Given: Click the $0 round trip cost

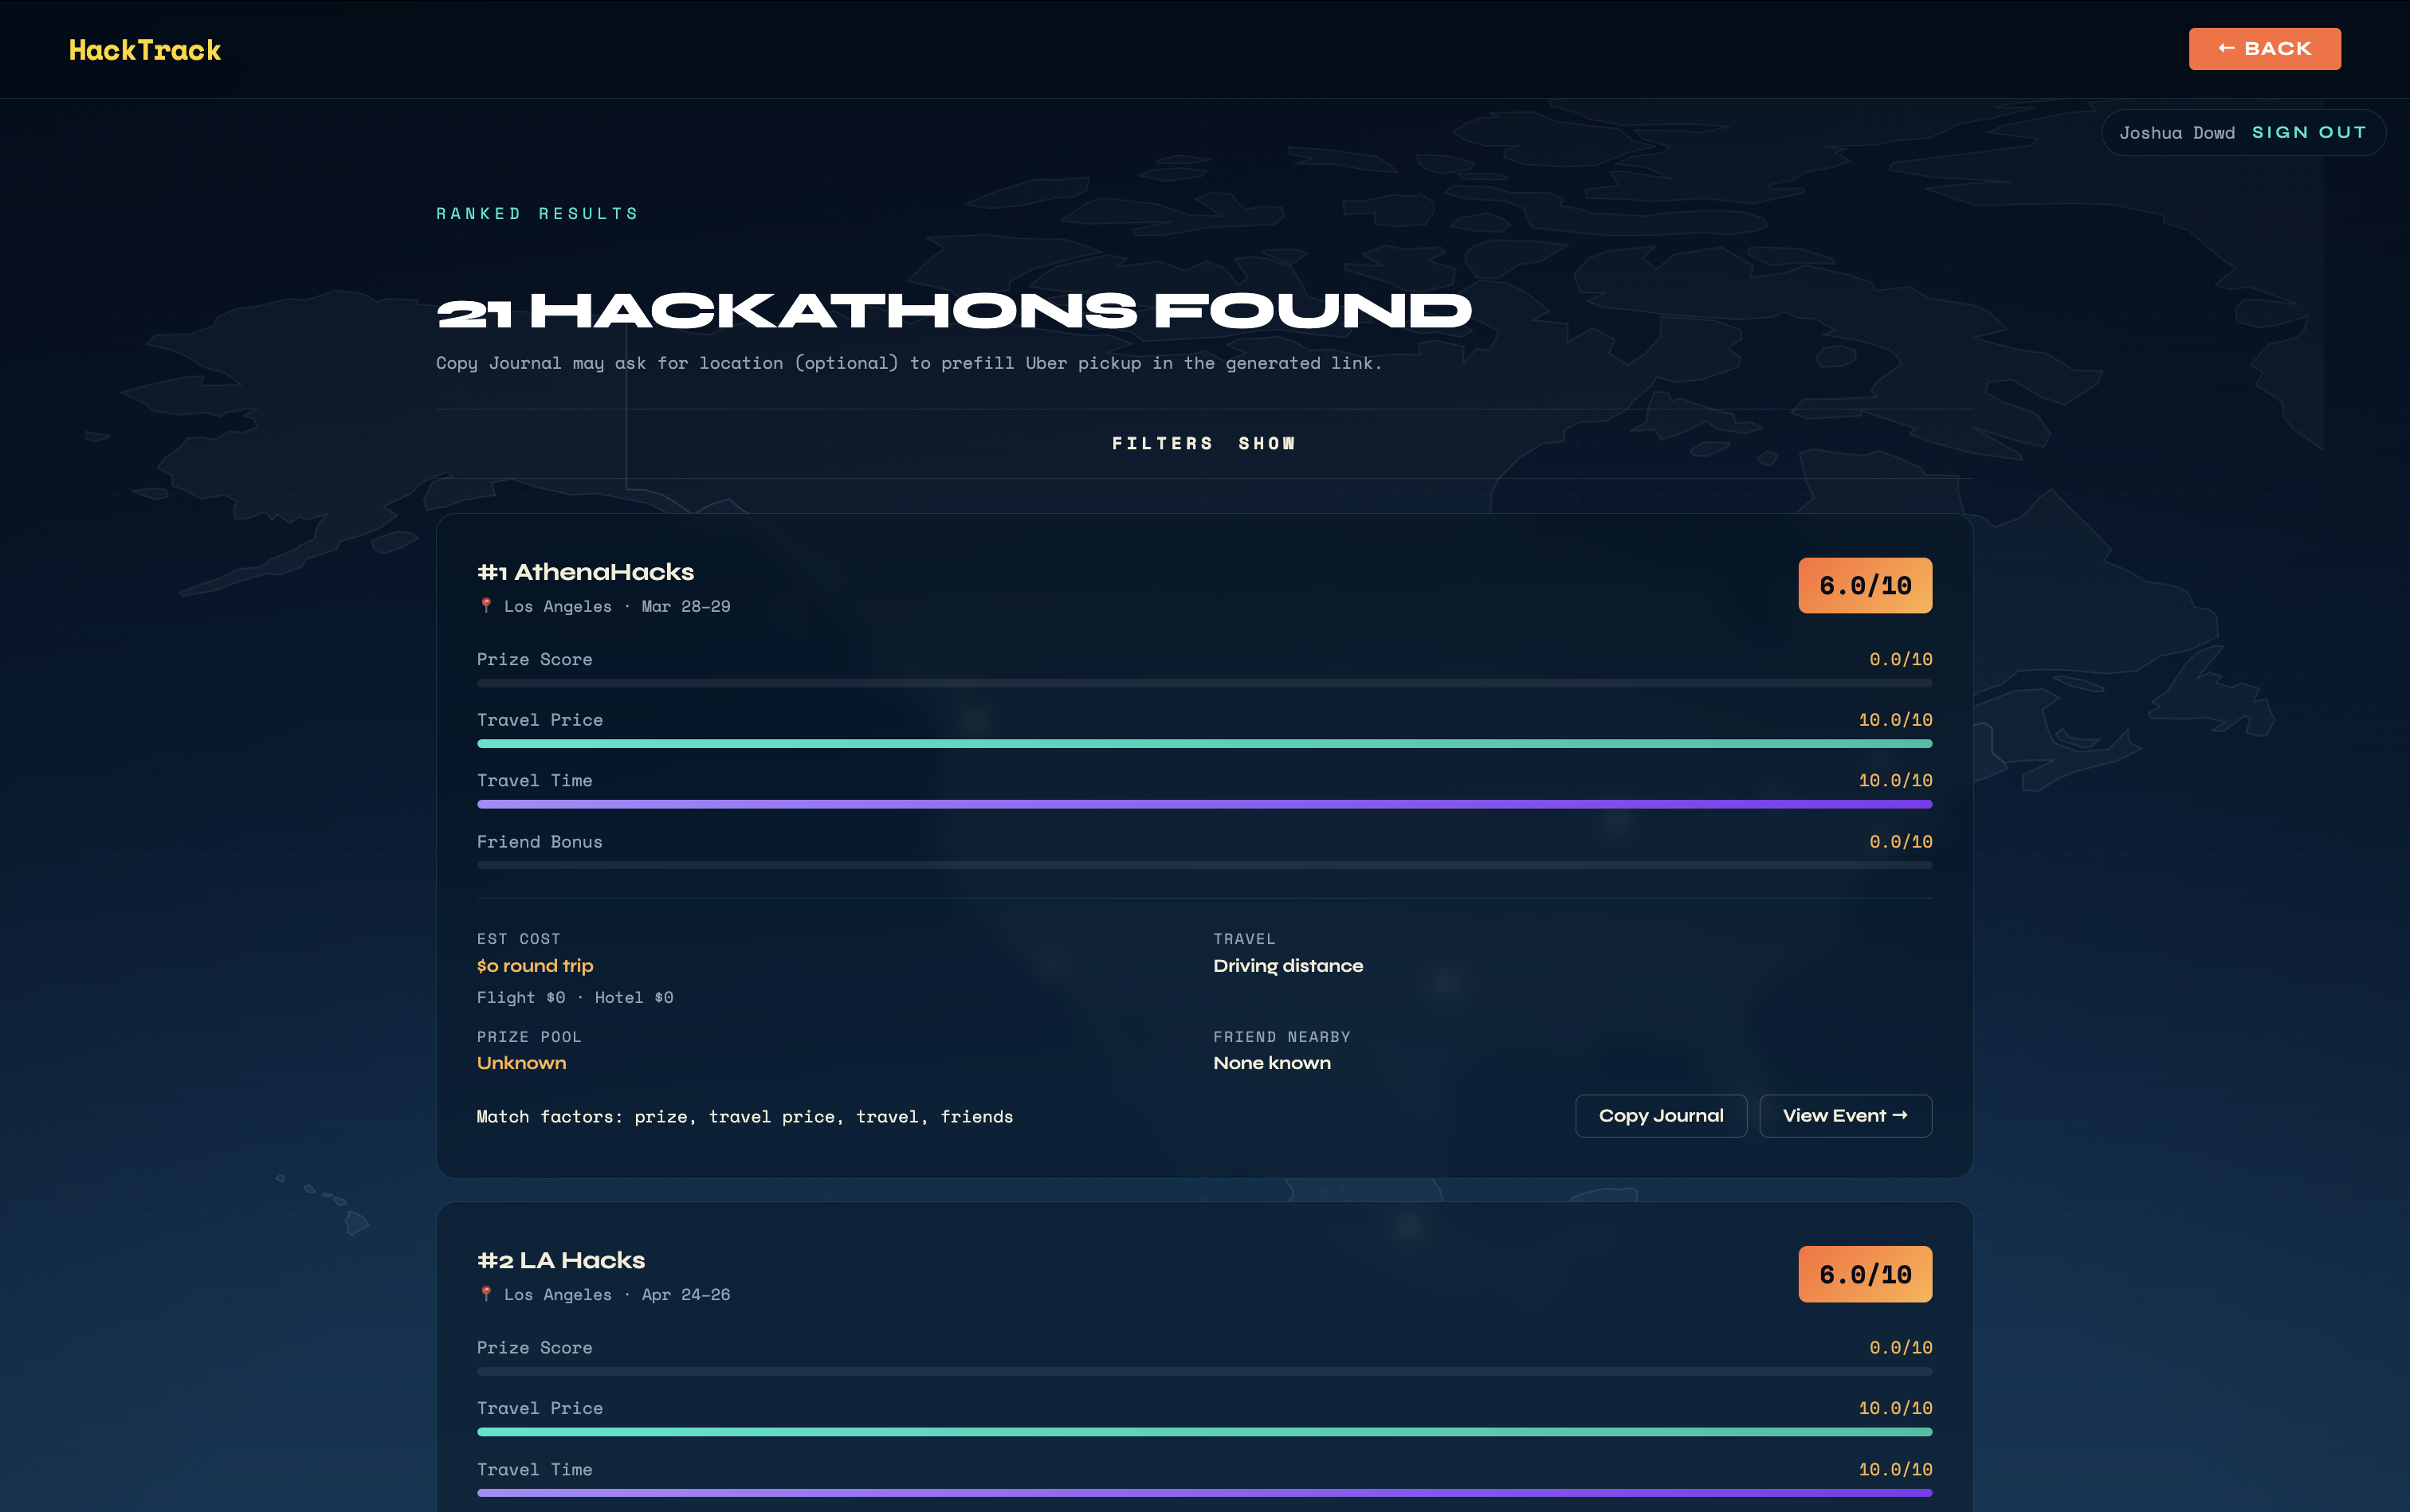Looking at the screenshot, I should tap(536, 966).
